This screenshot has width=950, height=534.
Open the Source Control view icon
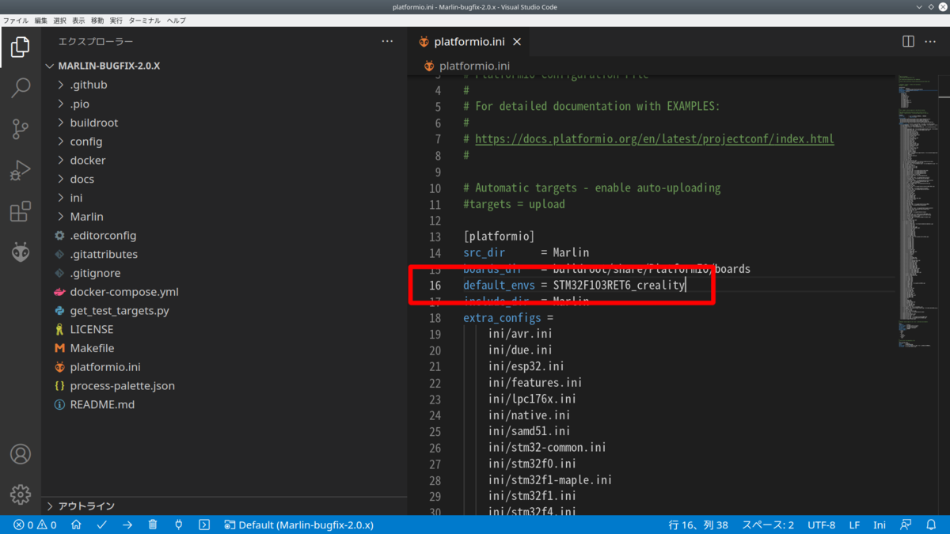[x=21, y=129]
